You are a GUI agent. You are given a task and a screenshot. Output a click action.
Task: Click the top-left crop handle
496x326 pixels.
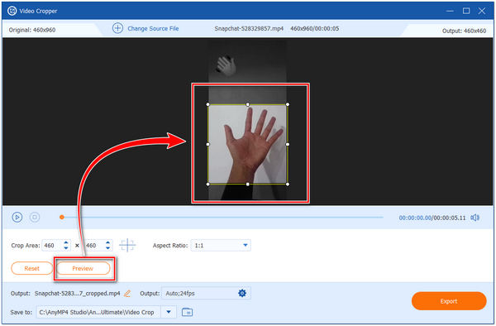(x=207, y=104)
